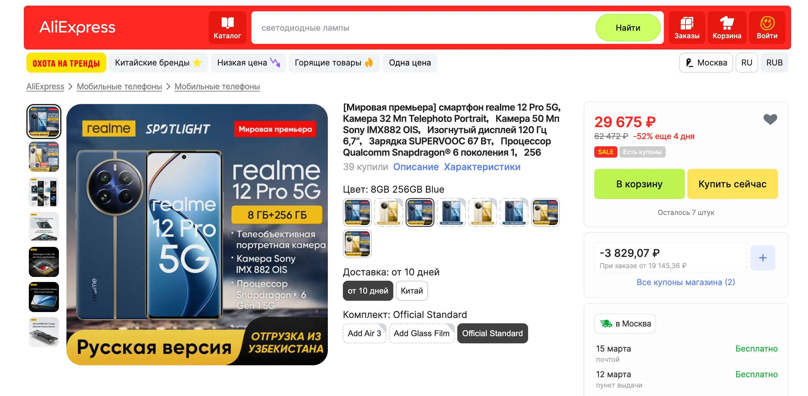
Task: Select the second gold color variant swatch
Action: point(482,212)
